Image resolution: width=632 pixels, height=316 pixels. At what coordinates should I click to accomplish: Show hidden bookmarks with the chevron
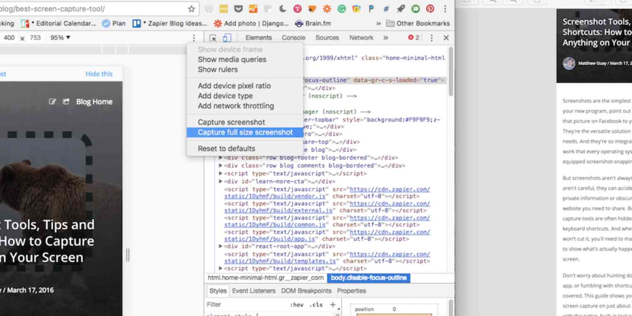click(x=378, y=23)
